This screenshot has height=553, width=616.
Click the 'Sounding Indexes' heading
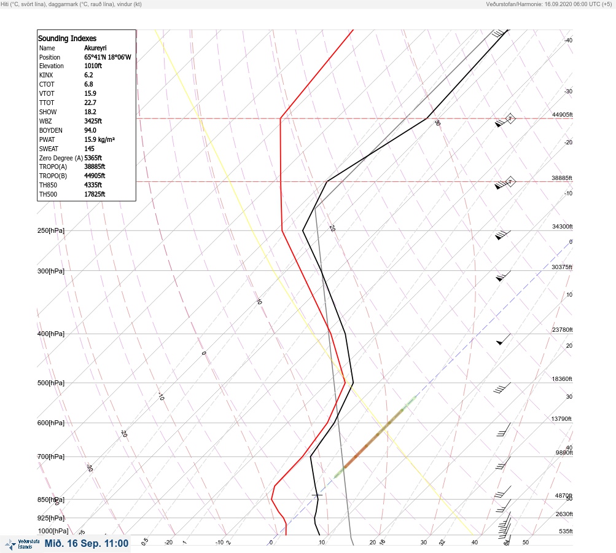[67, 38]
